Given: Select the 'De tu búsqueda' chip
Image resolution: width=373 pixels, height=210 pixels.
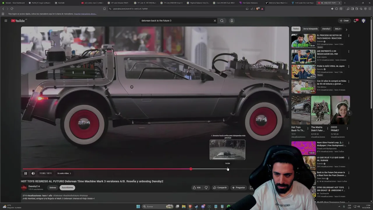Looking at the screenshot, I should coord(310,29).
